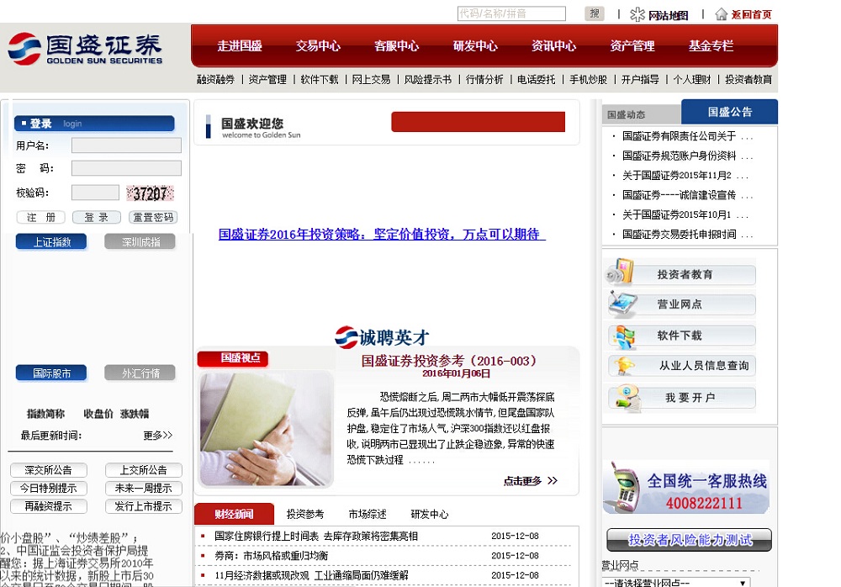Open 诚聘英才 recruitment banner
Image resolution: width=841 pixels, height=587 pixels.
pyautogui.click(x=382, y=337)
